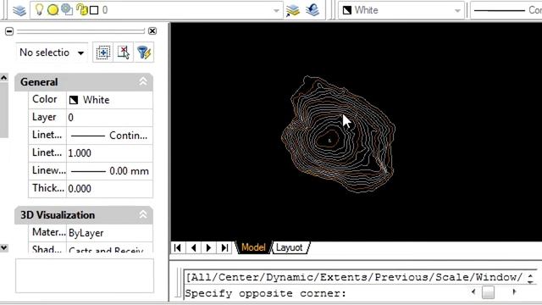Open the No selection dropdown
The image size is (542, 305).
52,53
